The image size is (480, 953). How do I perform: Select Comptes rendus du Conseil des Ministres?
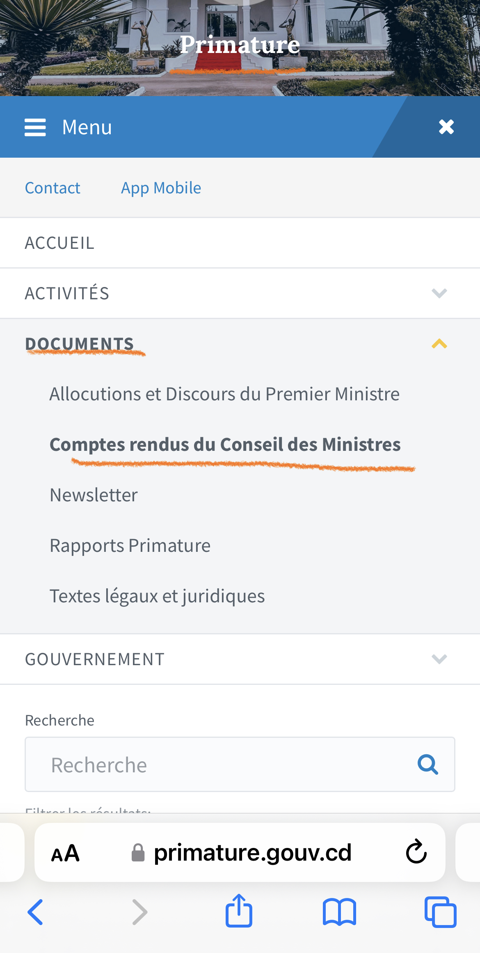[x=225, y=445]
